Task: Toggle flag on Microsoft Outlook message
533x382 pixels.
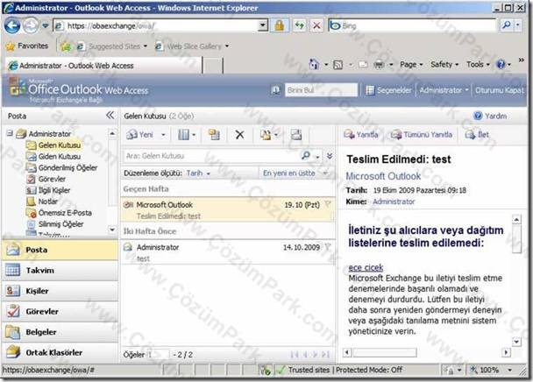Action: point(328,205)
